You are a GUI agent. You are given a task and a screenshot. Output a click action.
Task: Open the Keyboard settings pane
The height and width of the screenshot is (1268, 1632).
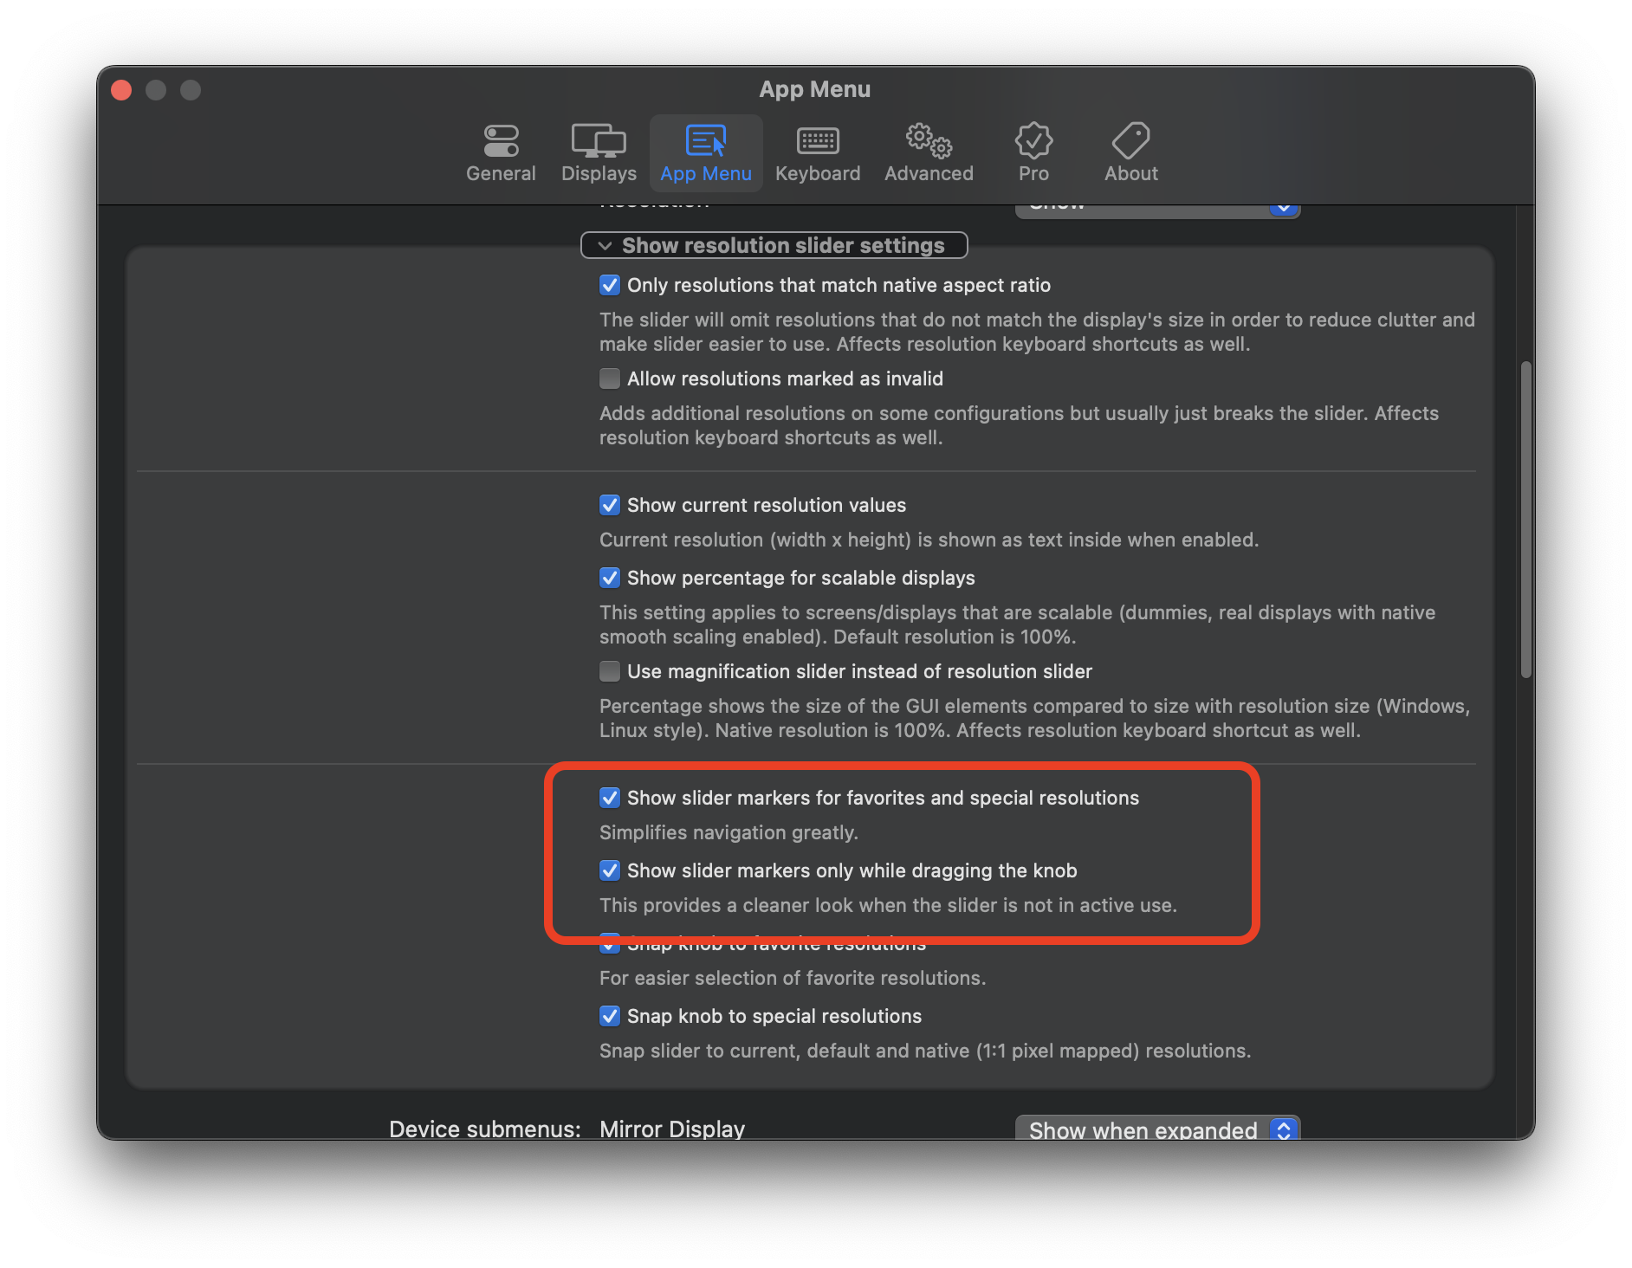click(817, 152)
